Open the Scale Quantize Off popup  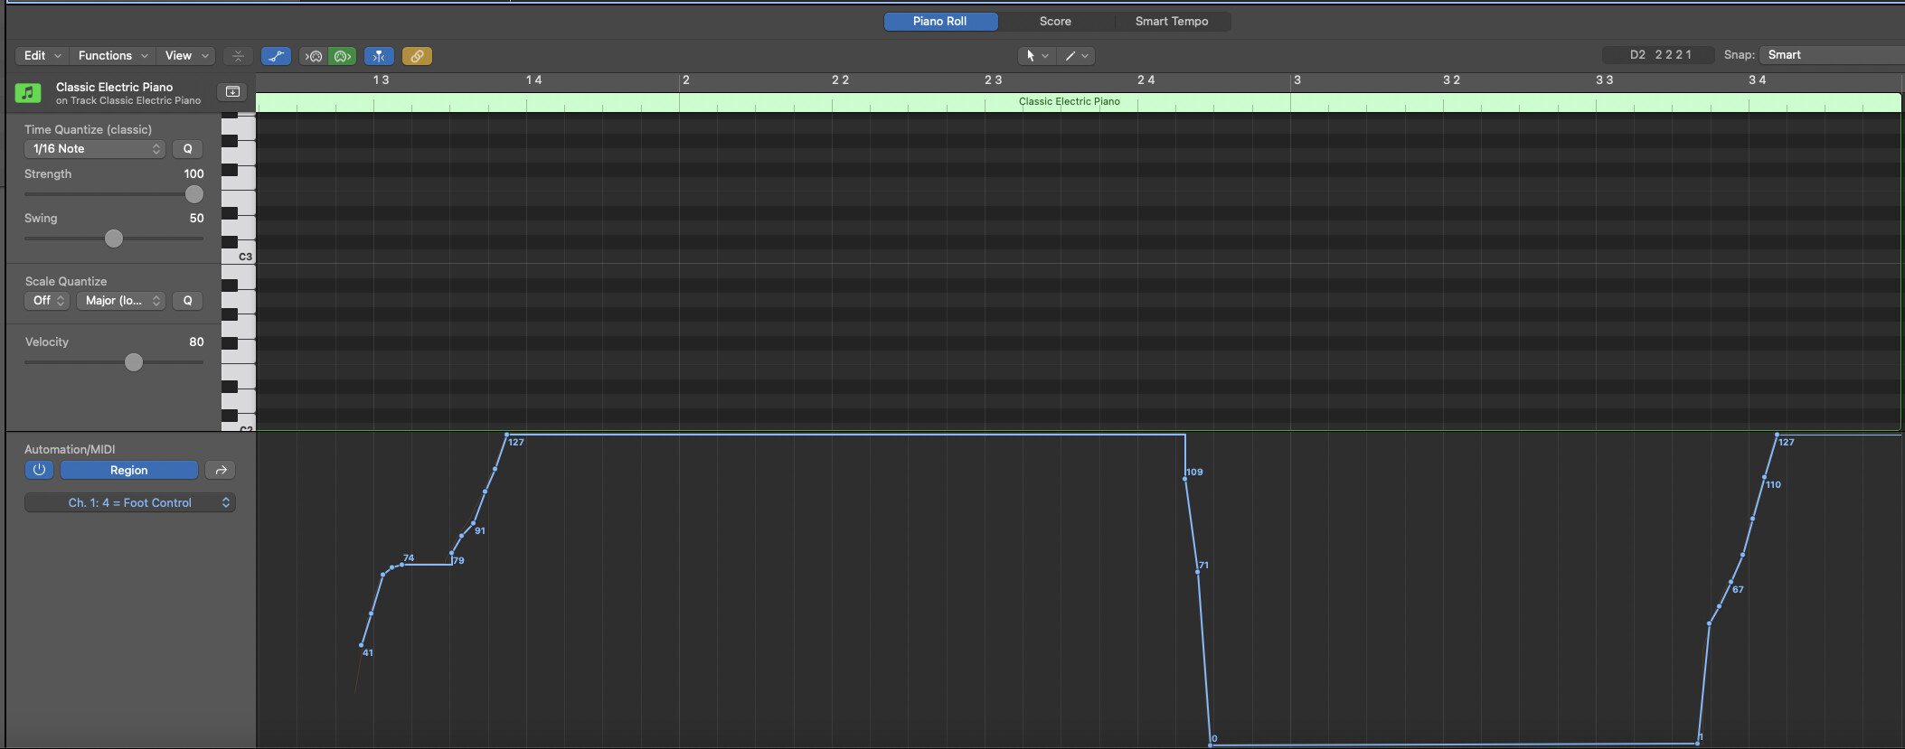[x=48, y=301]
